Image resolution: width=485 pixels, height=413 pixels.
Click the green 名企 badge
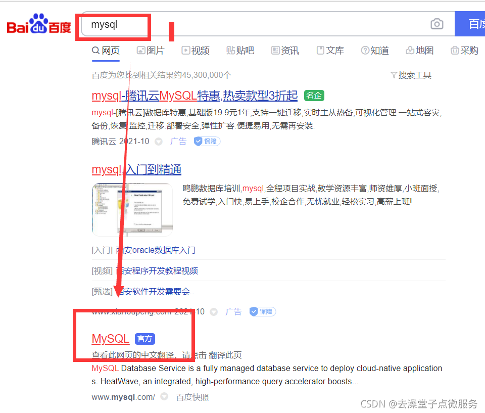click(314, 96)
